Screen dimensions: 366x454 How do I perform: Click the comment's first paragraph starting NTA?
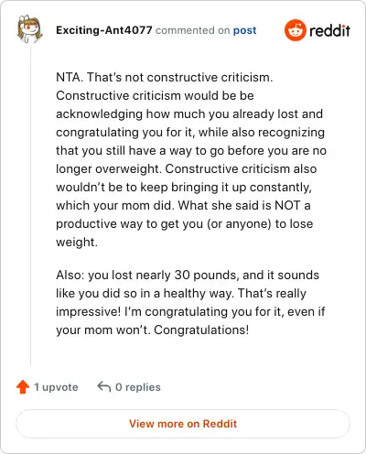click(x=191, y=159)
